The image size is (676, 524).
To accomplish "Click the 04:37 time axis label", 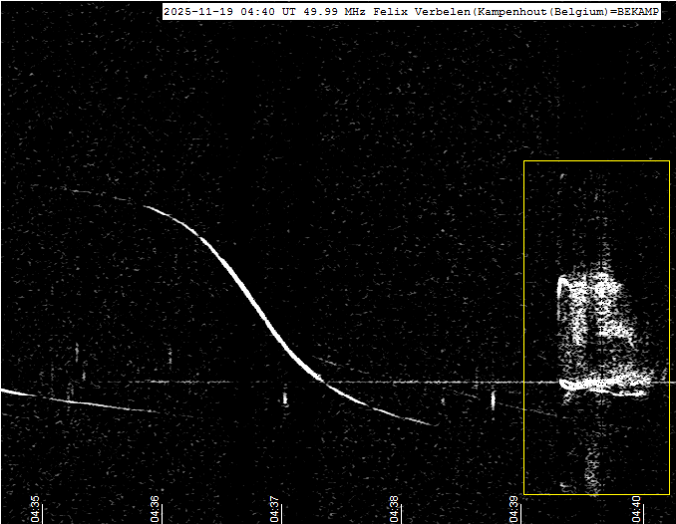I will [x=275, y=508].
